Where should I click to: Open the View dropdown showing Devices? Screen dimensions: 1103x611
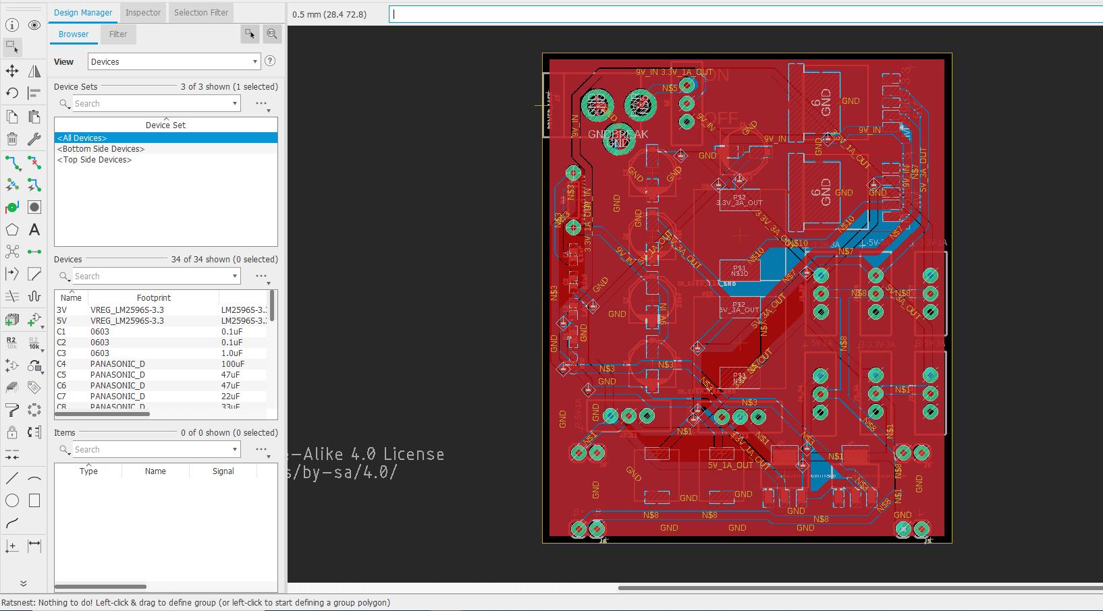[x=173, y=61]
